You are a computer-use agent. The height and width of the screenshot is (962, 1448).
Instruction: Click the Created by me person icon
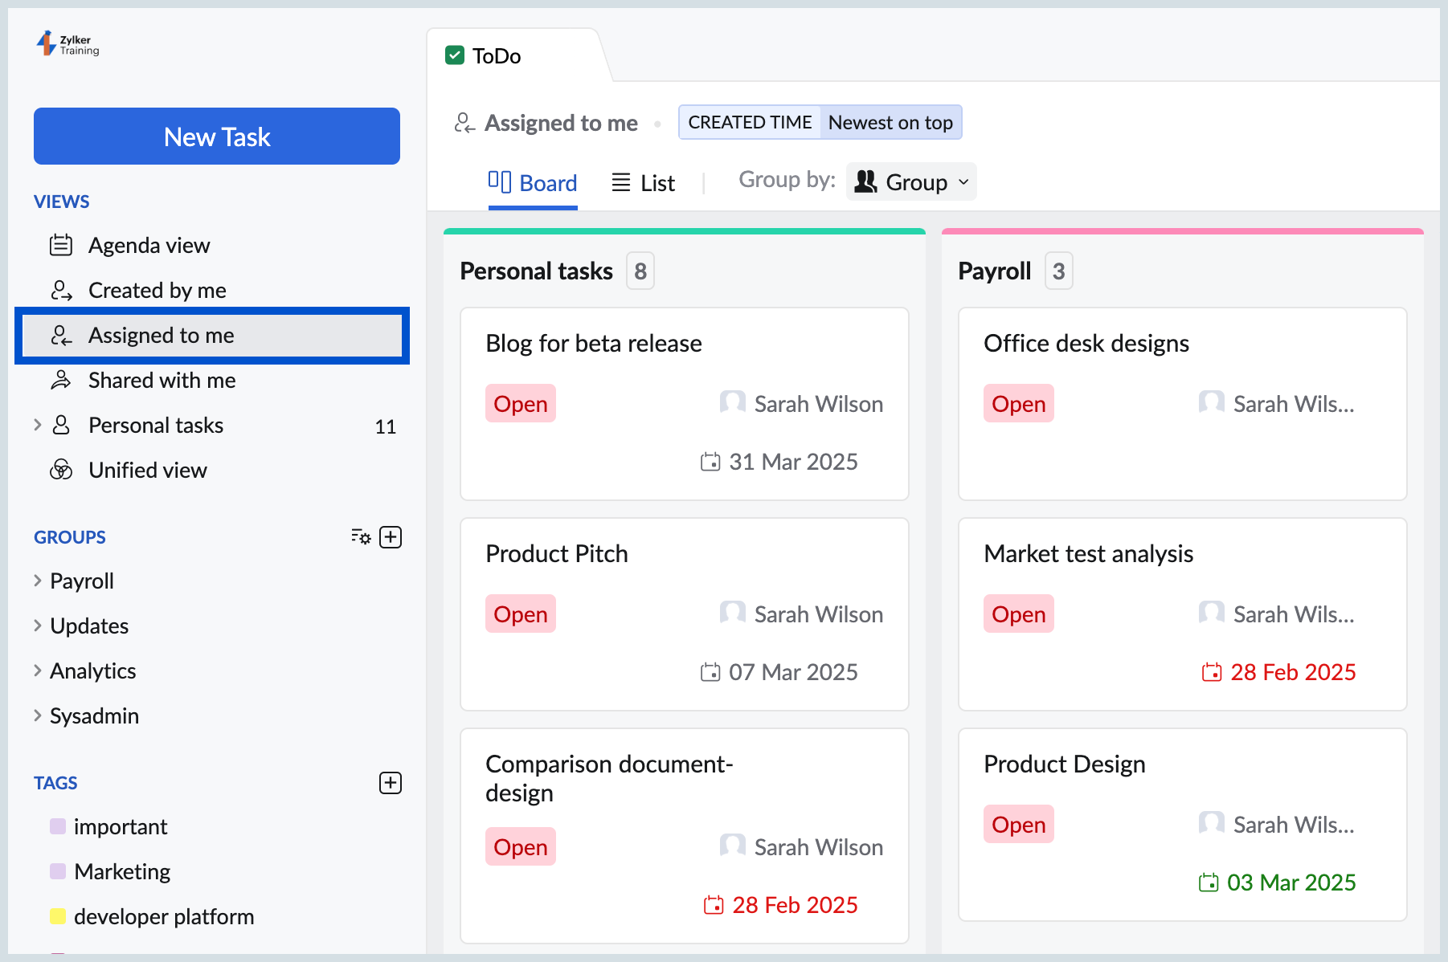click(61, 290)
